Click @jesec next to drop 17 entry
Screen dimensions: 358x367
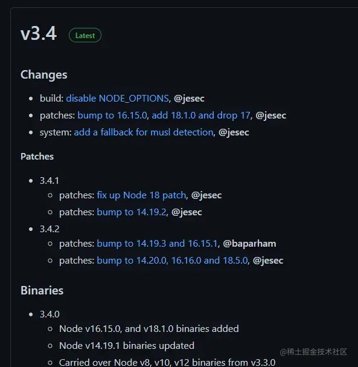[271, 115]
